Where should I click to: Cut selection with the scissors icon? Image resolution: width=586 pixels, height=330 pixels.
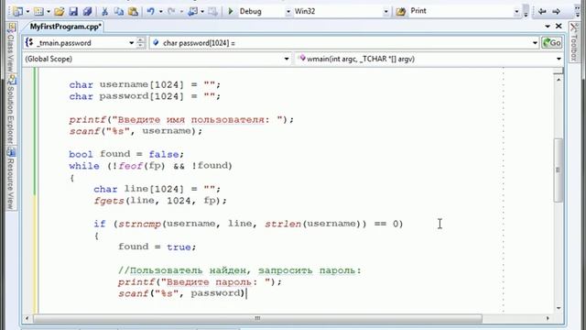(x=104, y=12)
